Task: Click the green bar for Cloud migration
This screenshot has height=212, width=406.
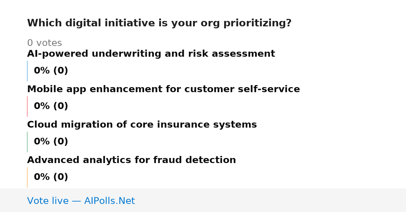Action: coord(27,142)
